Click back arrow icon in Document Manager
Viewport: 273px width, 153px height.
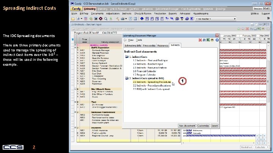[x=125, y=40]
